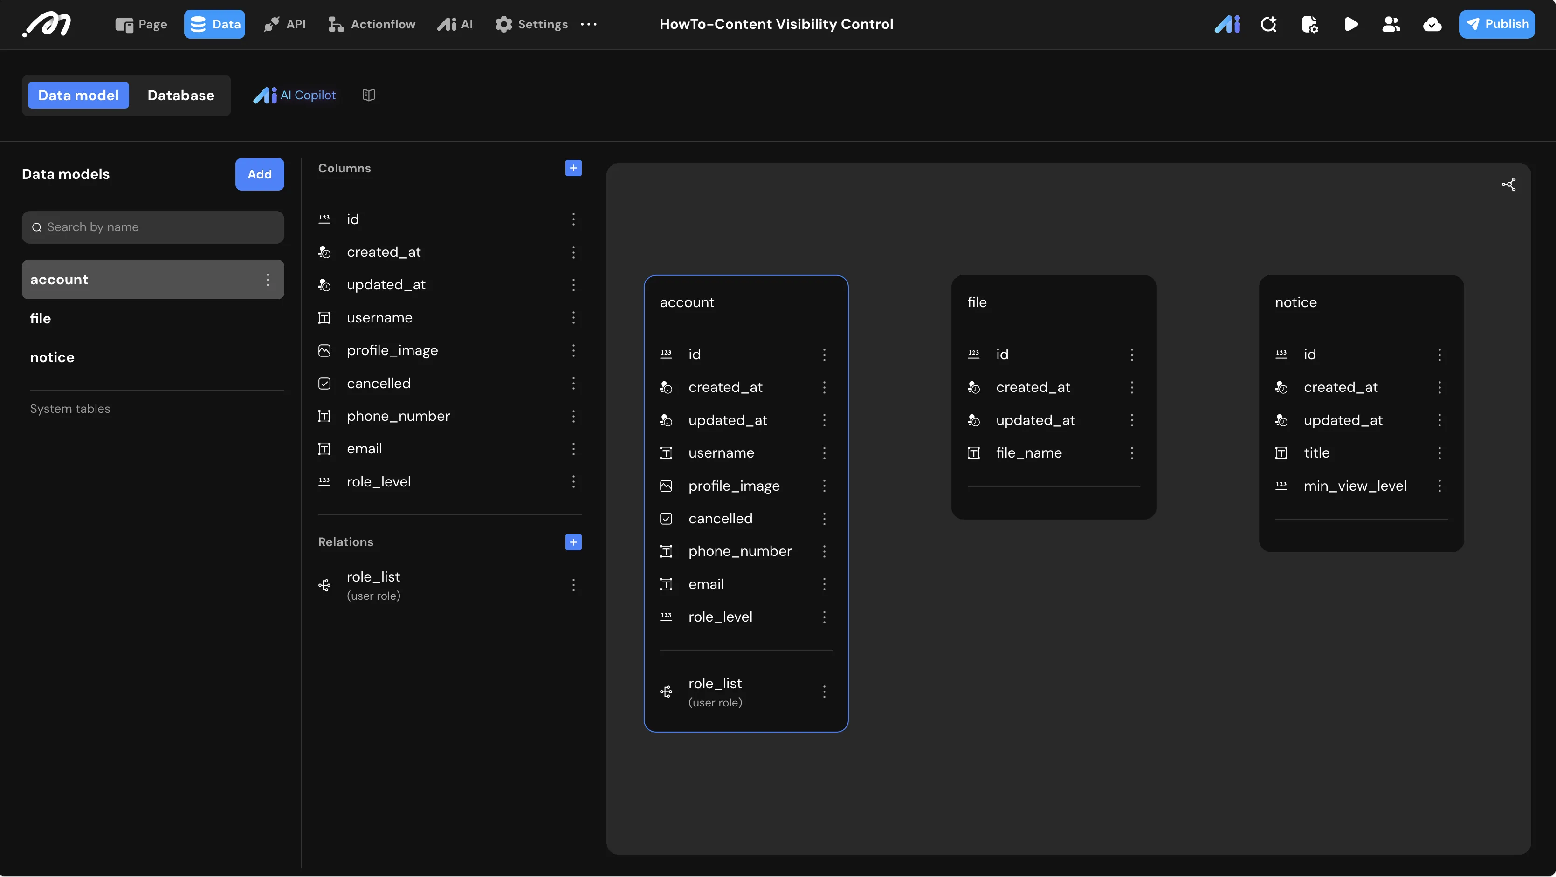Open options for role_list in account card

pyautogui.click(x=824, y=692)
